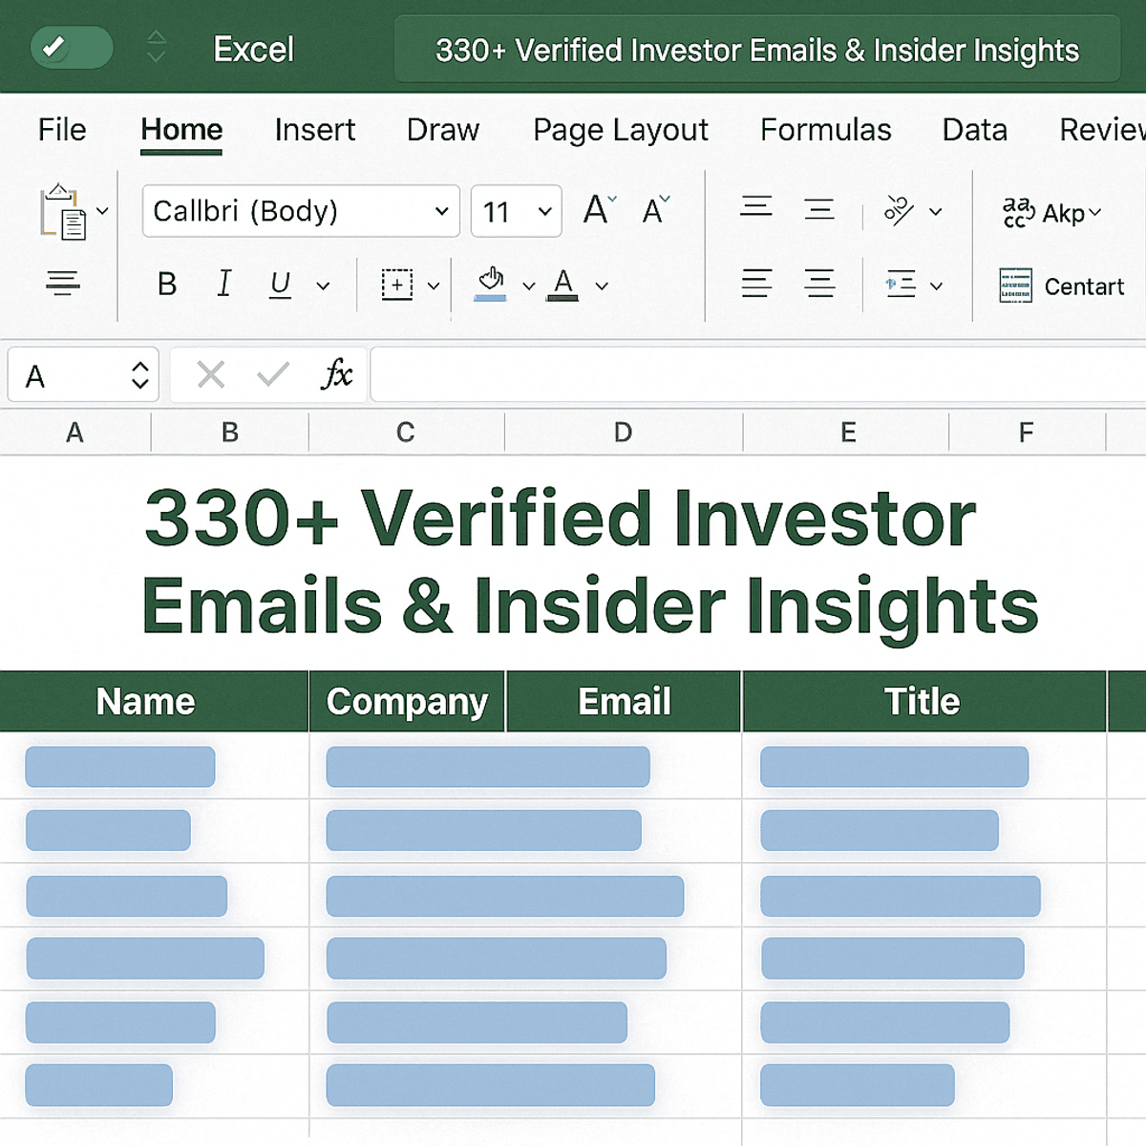Cancel formula entry with X icon
1146x1146 pixels.
(x=211, y=374)
